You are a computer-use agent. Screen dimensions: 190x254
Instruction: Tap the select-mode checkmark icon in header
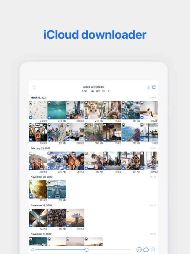154,87
